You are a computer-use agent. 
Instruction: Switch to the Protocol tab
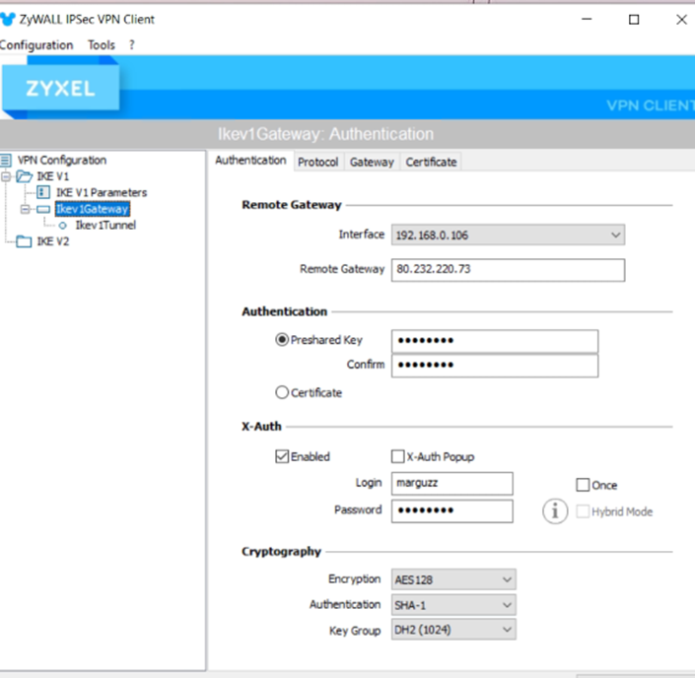tap(317, 162)
